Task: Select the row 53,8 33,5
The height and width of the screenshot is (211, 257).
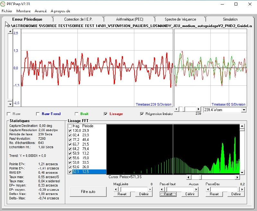Action: point(87,163)
